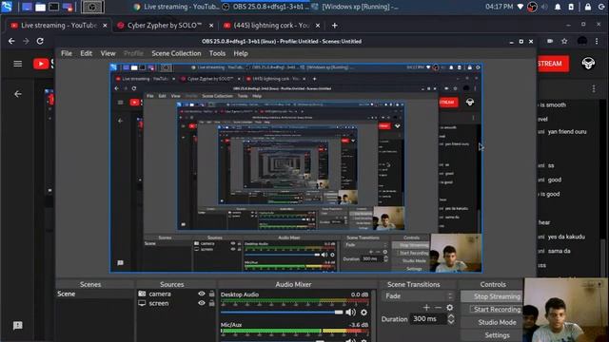Open transition properties gear icon
The height and width of the screenshot is (342, 609).
[450, 307]
